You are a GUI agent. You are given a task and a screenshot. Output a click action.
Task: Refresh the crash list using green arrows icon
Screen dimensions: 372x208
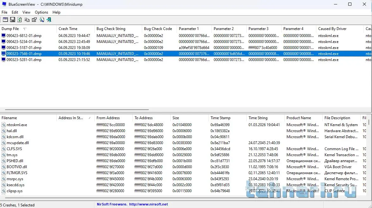pos(20,20)
